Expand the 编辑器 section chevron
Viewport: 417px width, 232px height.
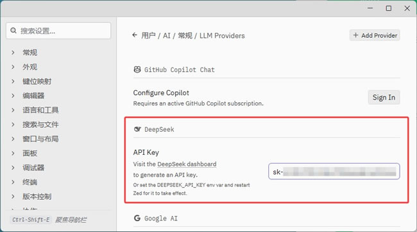click(13, 96)
